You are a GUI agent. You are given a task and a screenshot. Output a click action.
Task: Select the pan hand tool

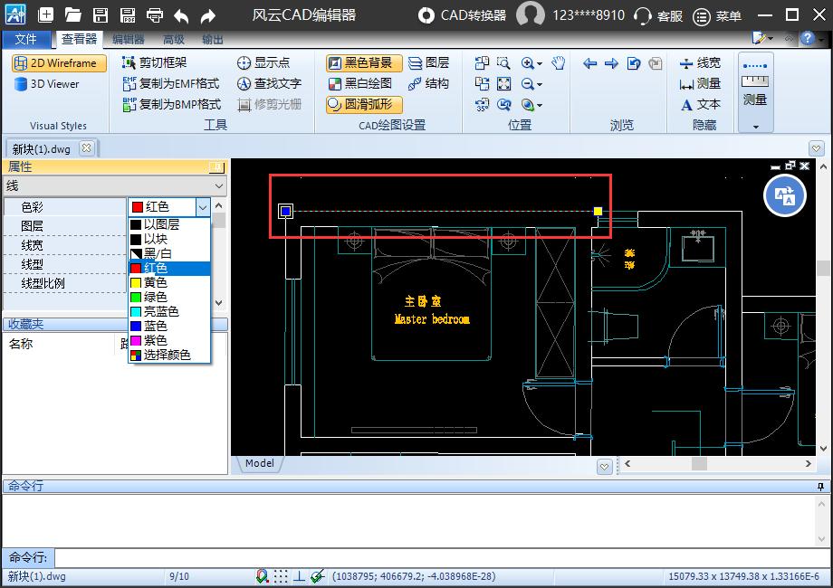tap(559, 62)
